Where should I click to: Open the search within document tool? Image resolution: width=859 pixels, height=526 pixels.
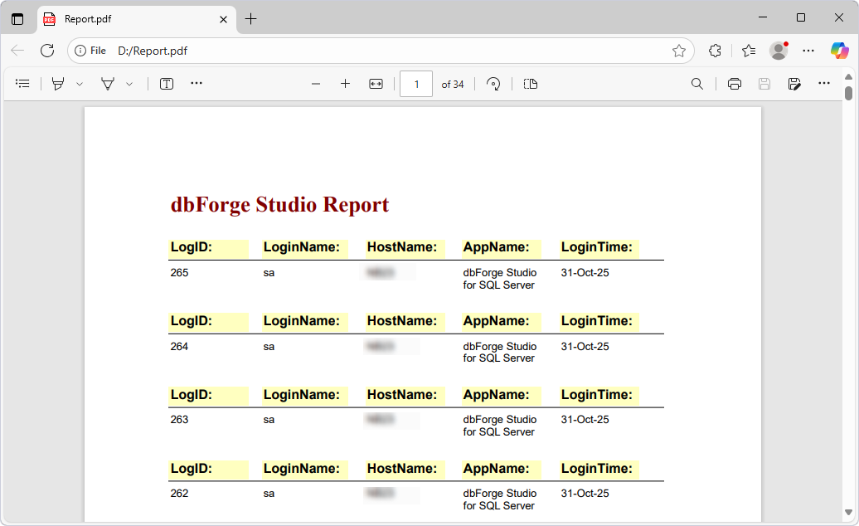tap(697, 83)
